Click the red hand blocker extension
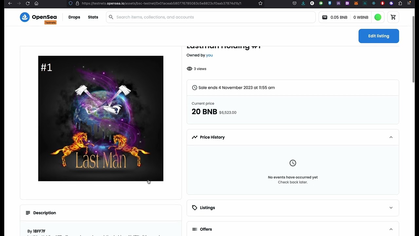Image resolution: width=419 pixels, height=236 pixels. 382,3
